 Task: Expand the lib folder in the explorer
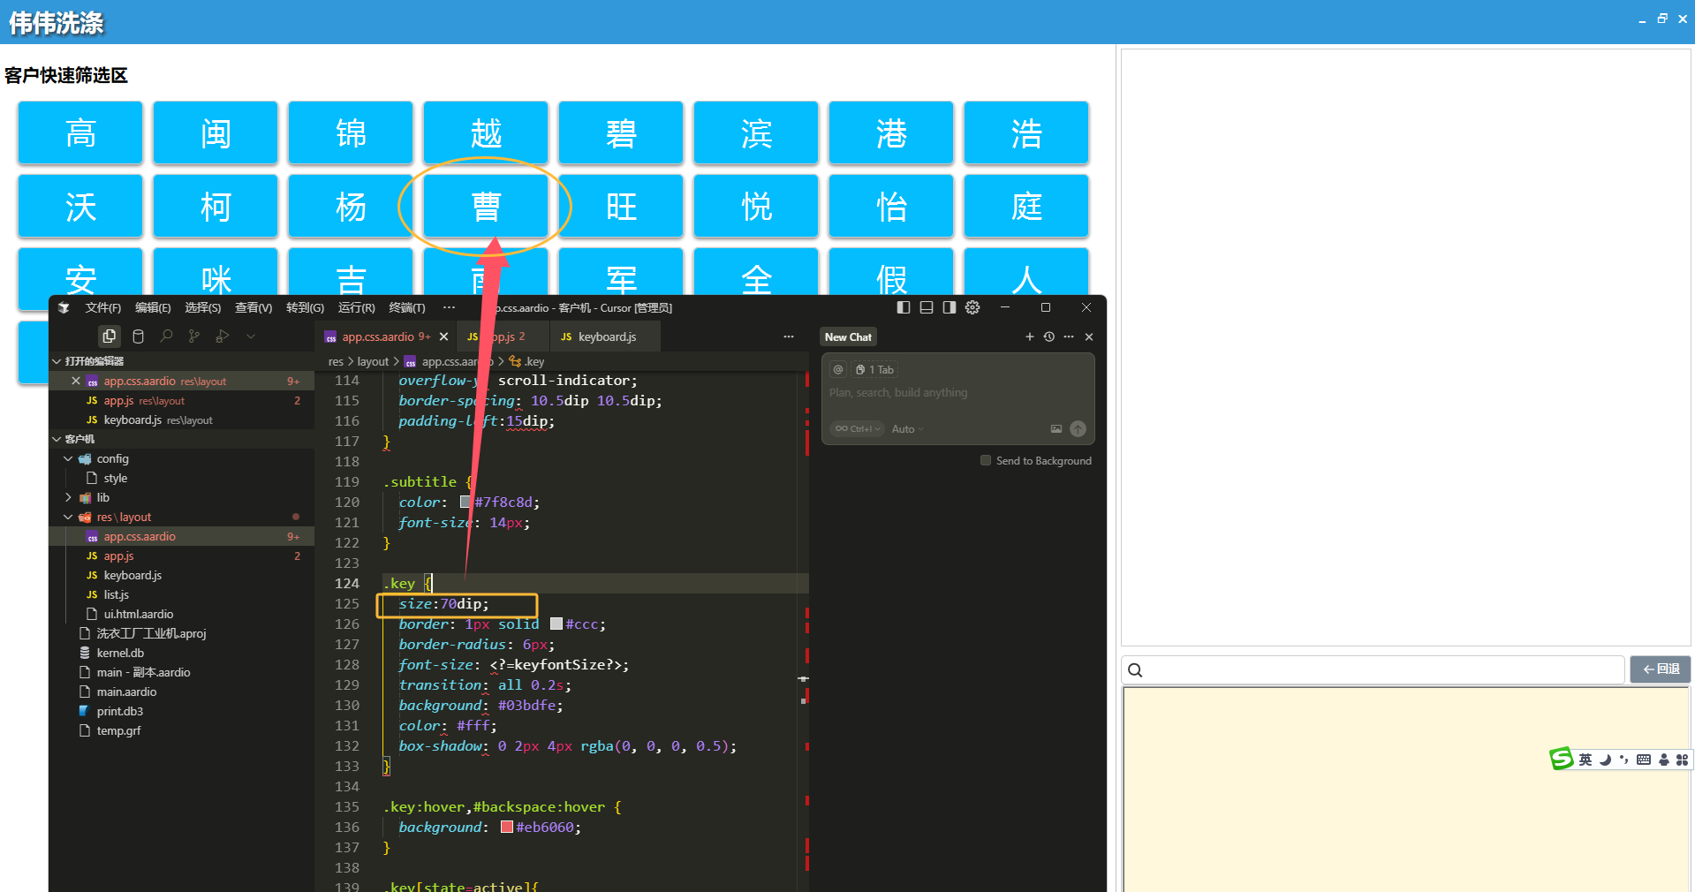point(69,497)
